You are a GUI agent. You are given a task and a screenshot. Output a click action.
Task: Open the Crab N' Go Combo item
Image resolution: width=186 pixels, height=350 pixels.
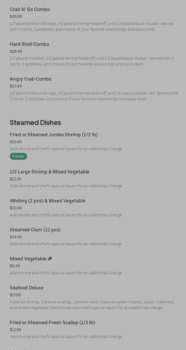30,10
